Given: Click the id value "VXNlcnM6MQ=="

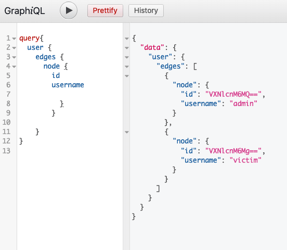Looking at the screenshot, I should coord(233,94).
